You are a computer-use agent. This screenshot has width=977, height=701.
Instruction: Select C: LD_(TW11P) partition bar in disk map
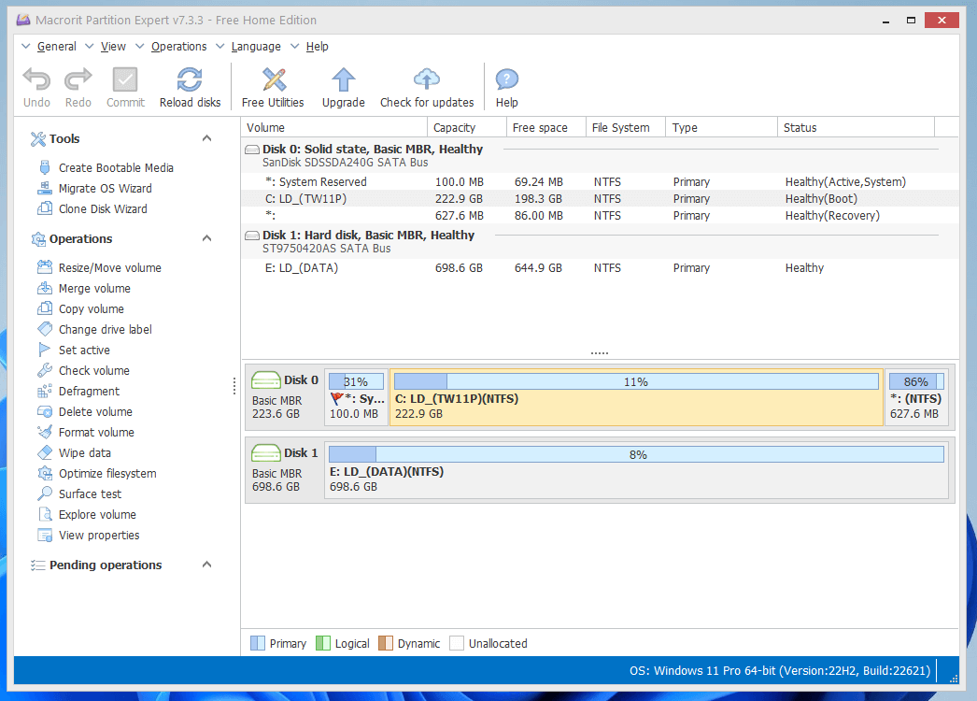point(635,399)
